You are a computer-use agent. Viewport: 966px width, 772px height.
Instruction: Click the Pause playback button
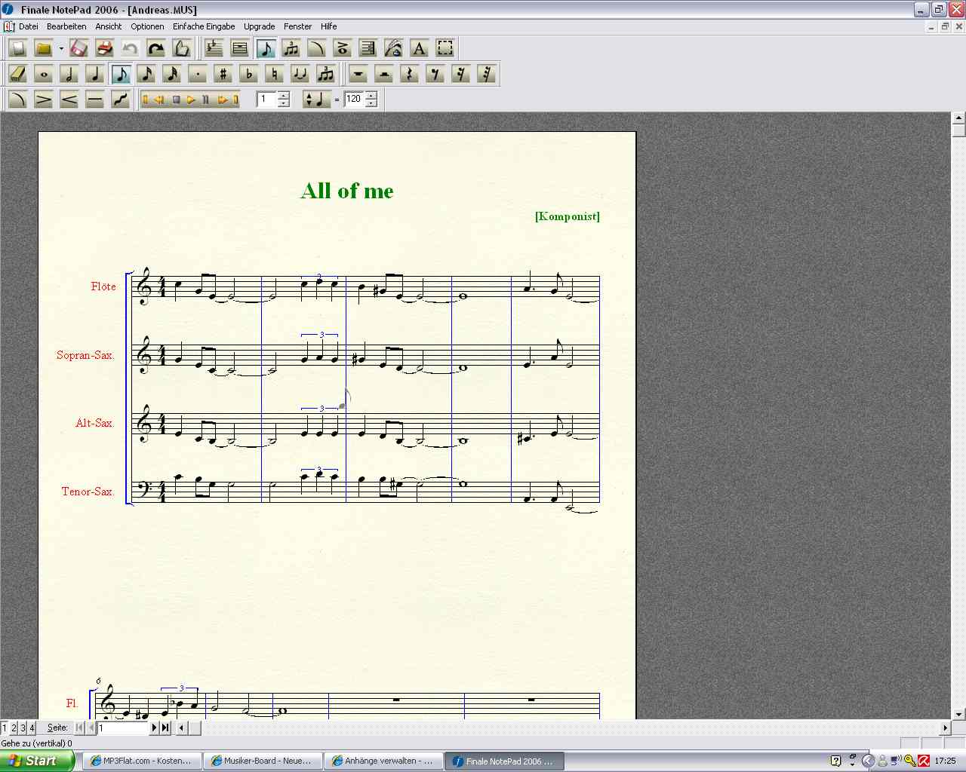coord(206,100)
